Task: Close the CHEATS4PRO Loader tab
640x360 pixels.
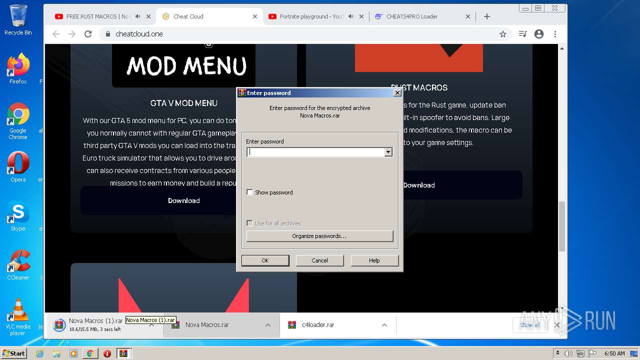Action: click(x=468, y=16)
